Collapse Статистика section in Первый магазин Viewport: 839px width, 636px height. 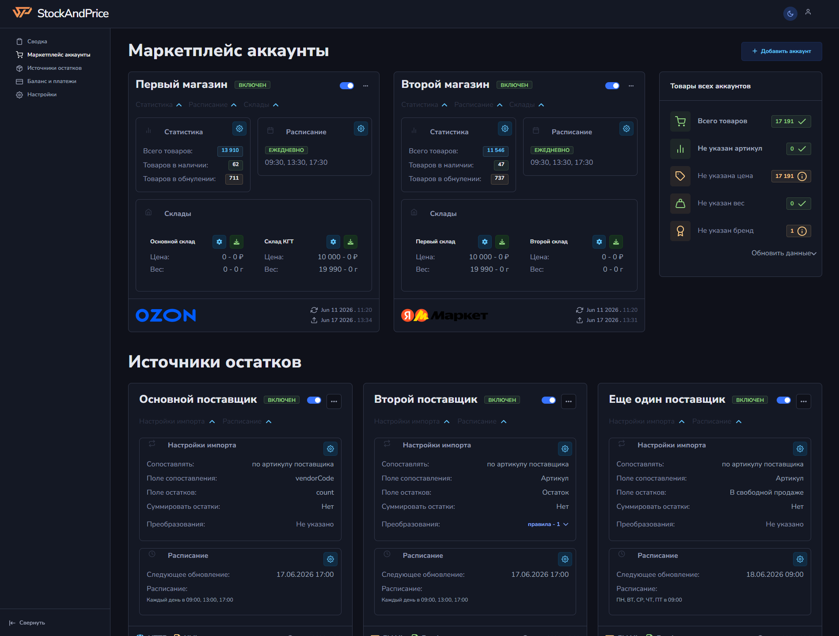tap(159, 105)
